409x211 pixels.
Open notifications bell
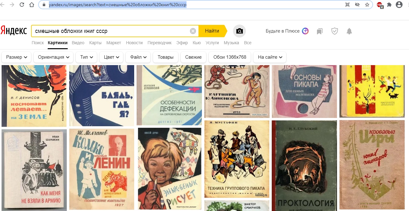(x=349, y=31)
